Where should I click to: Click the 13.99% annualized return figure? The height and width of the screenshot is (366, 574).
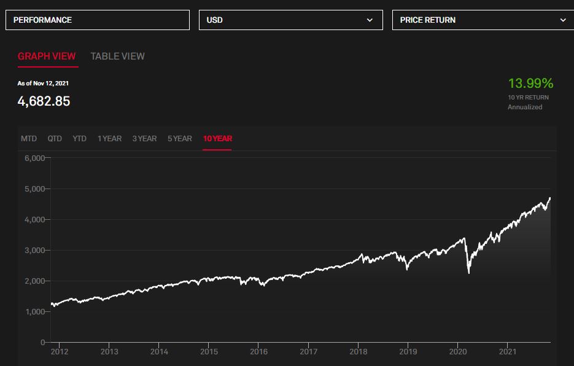(x=530, y=83)
